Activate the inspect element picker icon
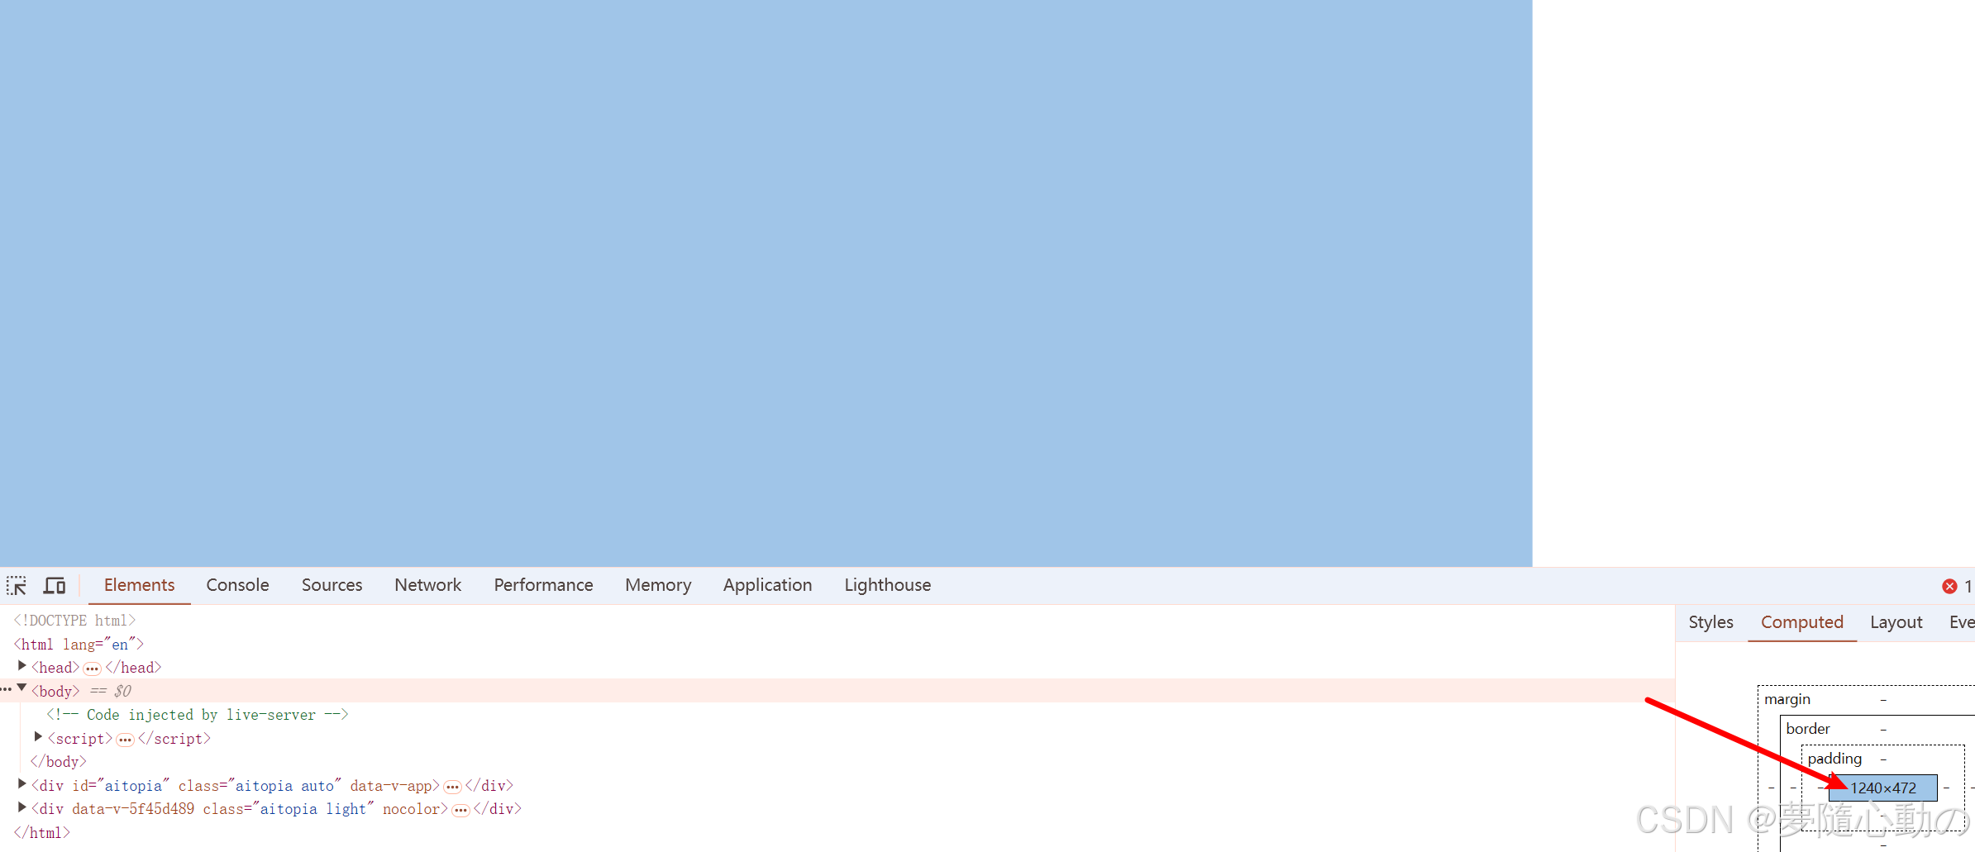 click(x=17, y=586)
